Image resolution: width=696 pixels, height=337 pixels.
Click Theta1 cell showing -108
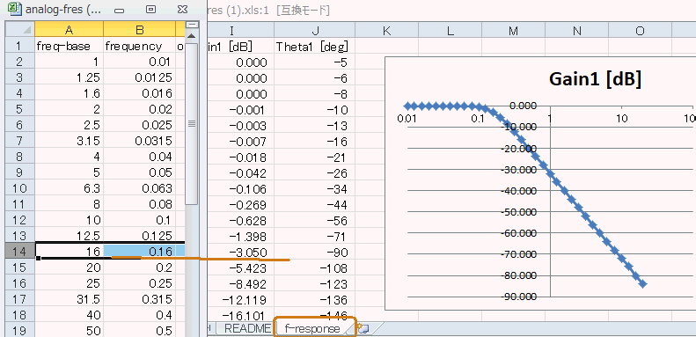(x=314, y=268)
